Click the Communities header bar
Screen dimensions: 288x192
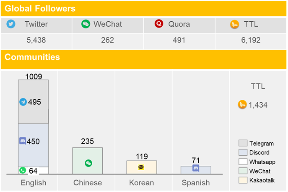pyautogui.click(x=143, y=59)
